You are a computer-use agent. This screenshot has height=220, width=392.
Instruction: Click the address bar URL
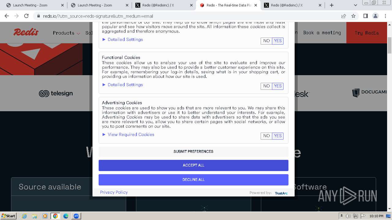(x=98, y=16)
